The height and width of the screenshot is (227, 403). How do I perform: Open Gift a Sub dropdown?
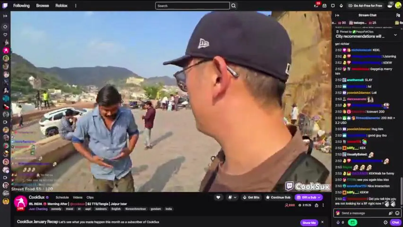coord(309,197)
